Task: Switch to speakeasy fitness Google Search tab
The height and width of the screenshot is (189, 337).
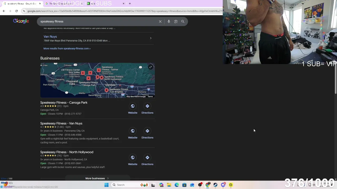Action: pos(22,4)
